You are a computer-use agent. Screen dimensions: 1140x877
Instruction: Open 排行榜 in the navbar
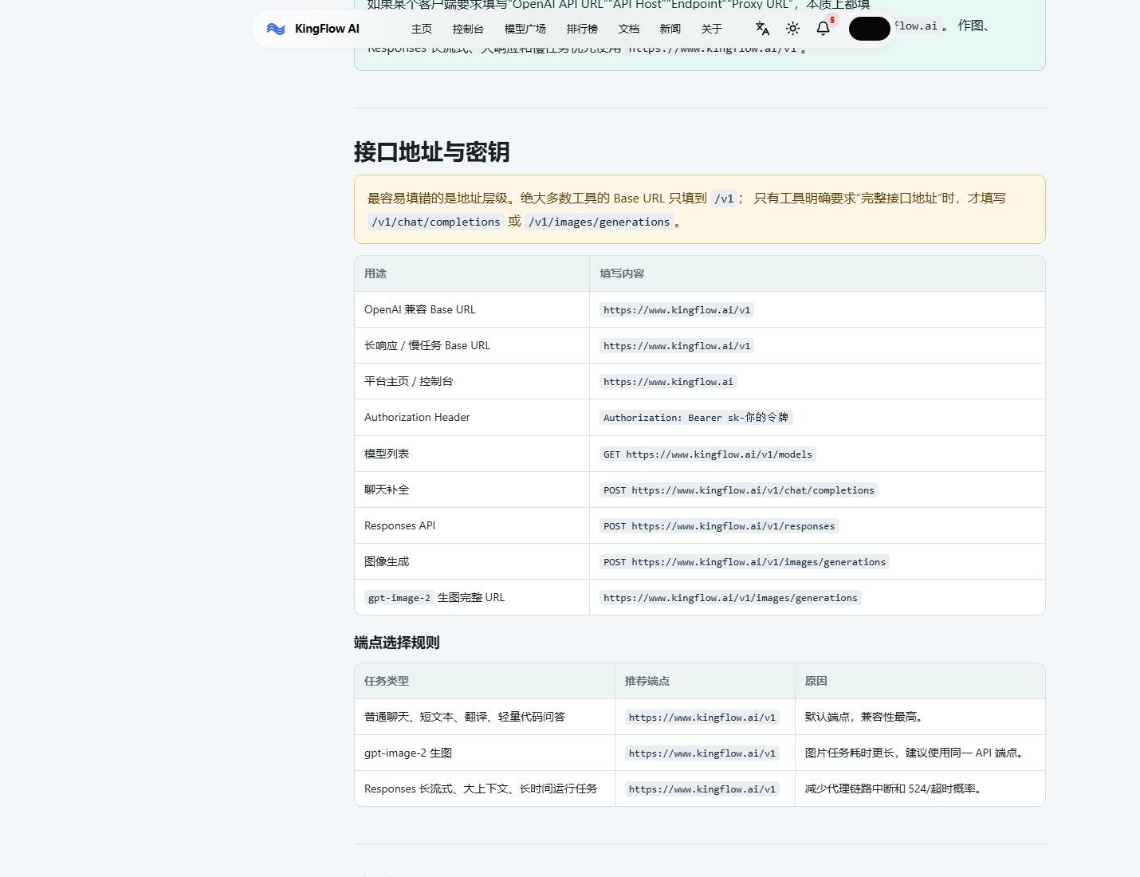click(x=582, y=29)
